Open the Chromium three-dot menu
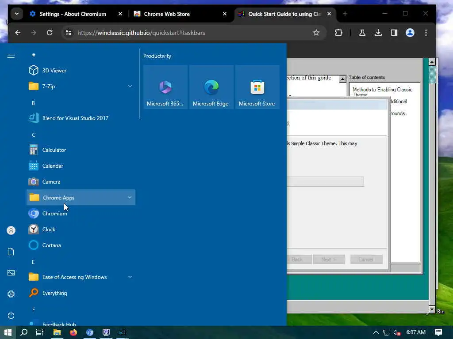The height and width of the screenshot is (339, 453). coord(426,33)
